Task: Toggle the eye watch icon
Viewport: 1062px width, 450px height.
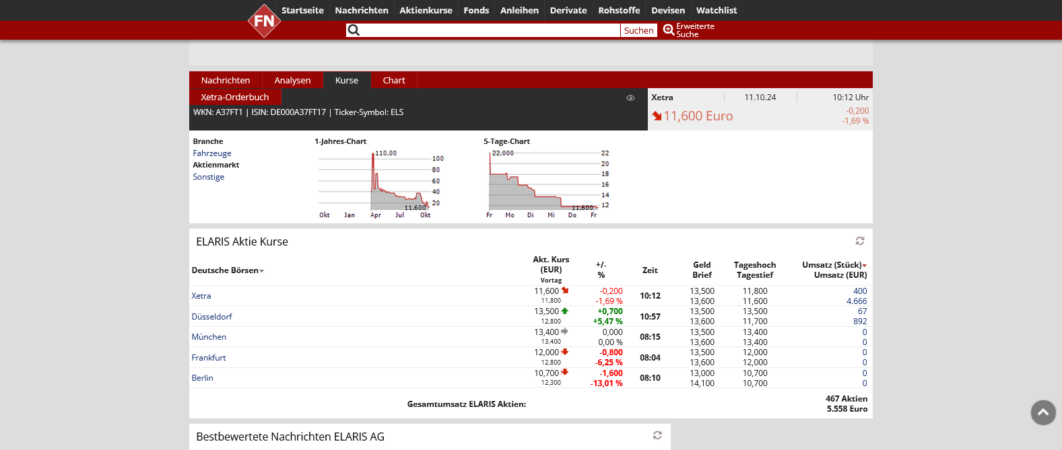Action: click(630, 98)
